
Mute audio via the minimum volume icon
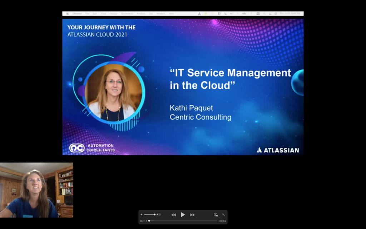(142, 215)
